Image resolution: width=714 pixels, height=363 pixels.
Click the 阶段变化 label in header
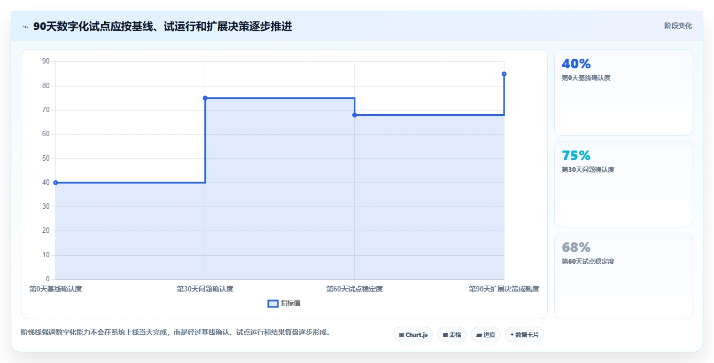click(678, 26)
